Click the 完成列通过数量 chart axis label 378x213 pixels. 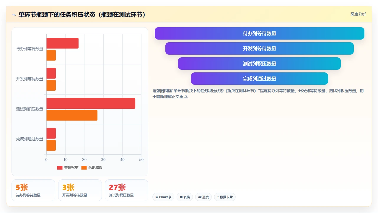[30, 139]
